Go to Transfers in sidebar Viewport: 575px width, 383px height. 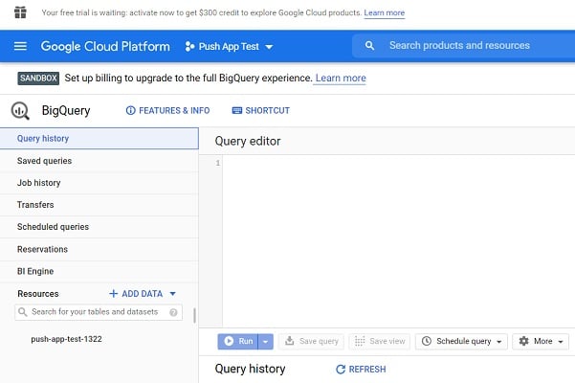click(99, 205)
